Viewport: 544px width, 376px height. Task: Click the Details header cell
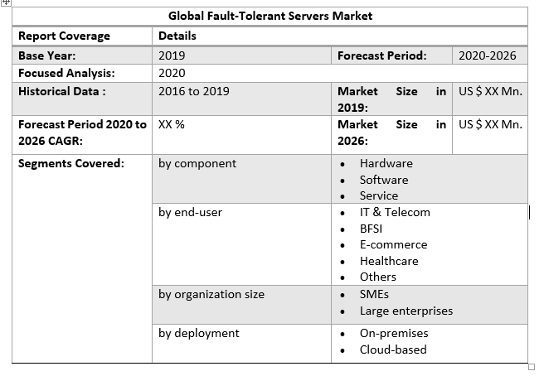coord(177,36)
